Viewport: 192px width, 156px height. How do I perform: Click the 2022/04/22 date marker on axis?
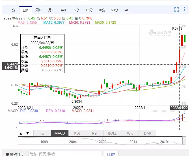(x=179, y=108)
